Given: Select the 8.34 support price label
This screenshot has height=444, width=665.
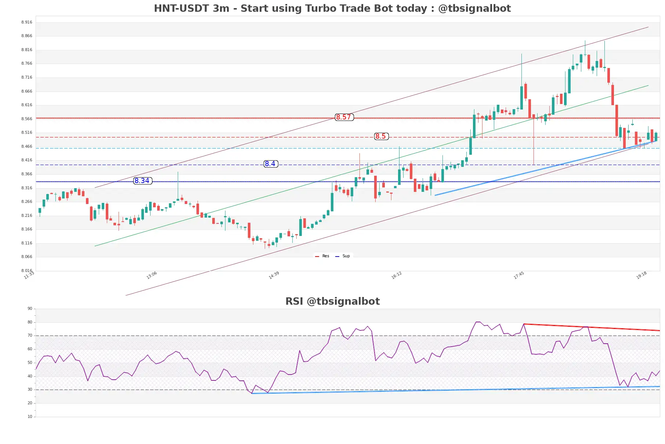Looking at the screenshot, I should (x=142, y=181).
